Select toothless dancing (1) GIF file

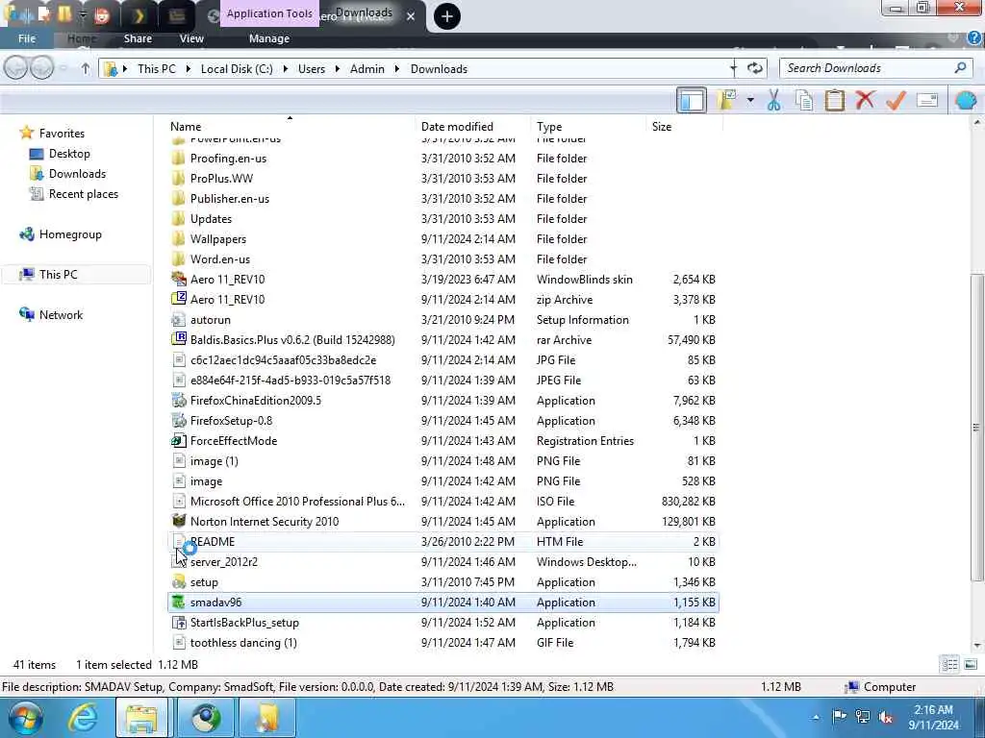click(x=442, y=643)
